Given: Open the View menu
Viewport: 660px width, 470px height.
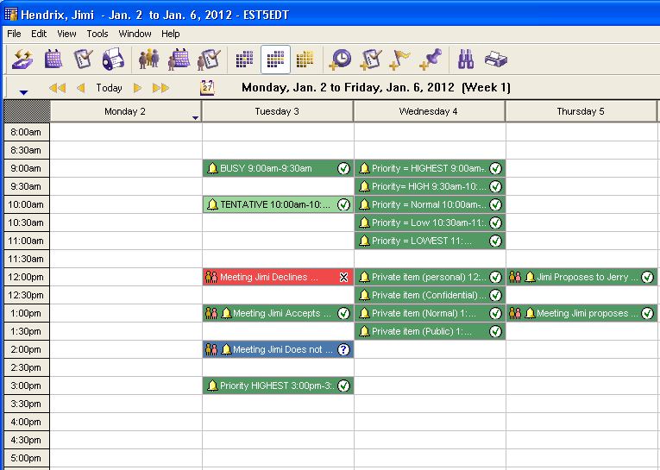Looking at the screenshot, I should coord(66,34).
